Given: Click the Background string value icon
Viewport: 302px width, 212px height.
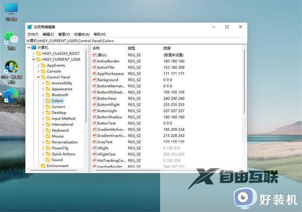Looking at the screenshot, I should click(x=94, y=80).
